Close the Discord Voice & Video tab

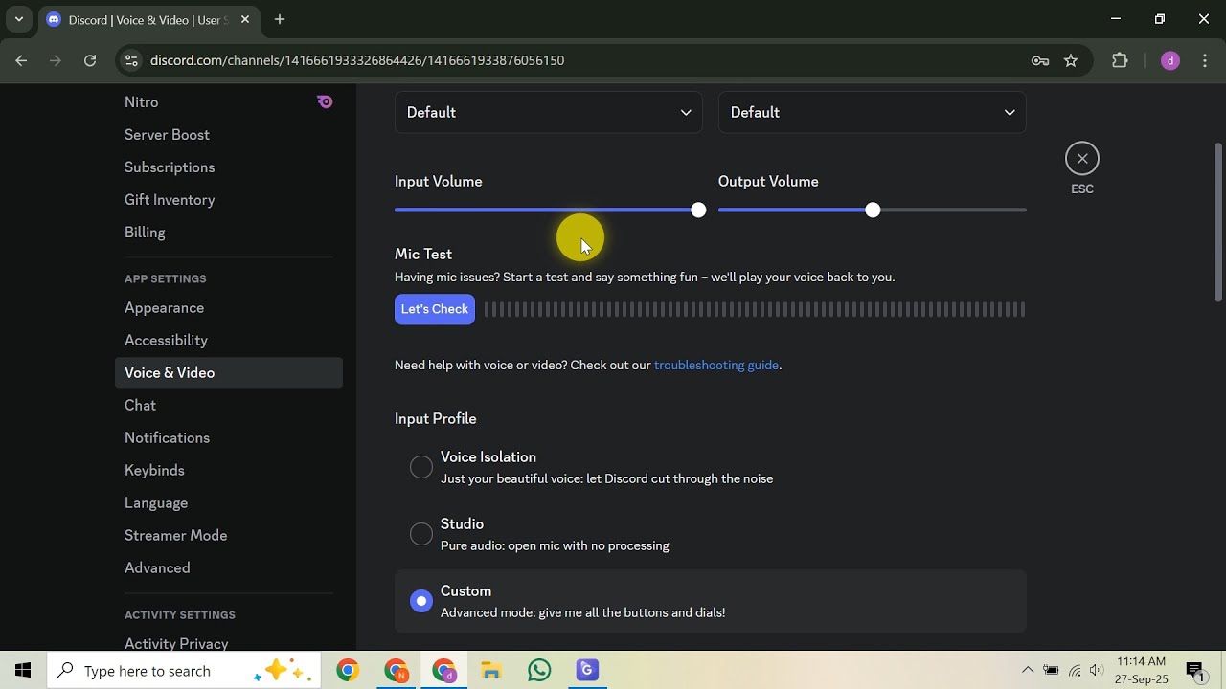[244, 19]
